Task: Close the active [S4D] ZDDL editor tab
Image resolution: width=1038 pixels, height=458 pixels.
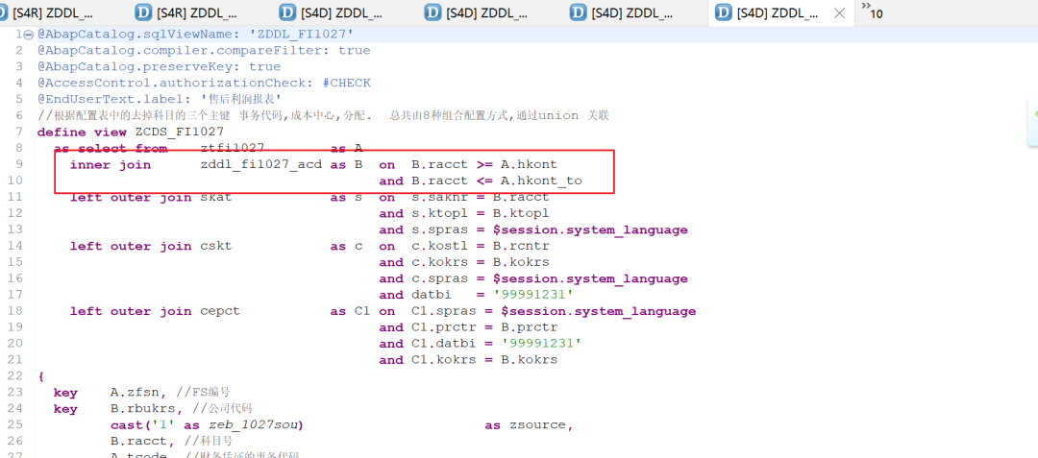Action: pos(839,13)
